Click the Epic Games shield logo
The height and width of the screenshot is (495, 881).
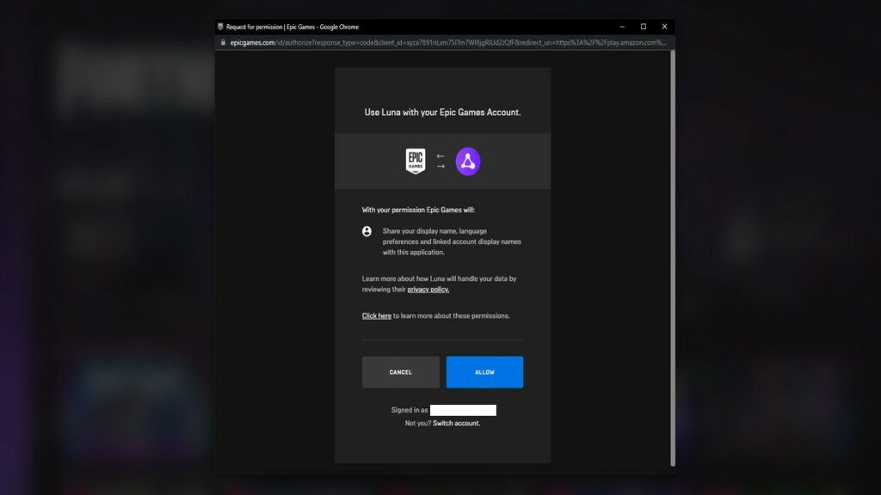416,161
